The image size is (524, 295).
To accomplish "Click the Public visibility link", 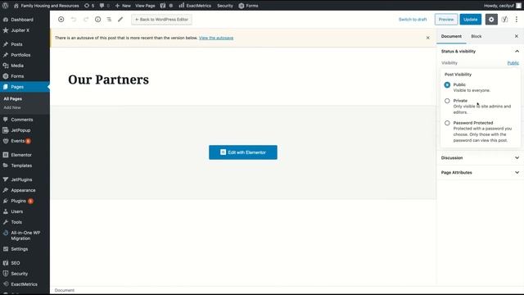I will tap(513, 63).
